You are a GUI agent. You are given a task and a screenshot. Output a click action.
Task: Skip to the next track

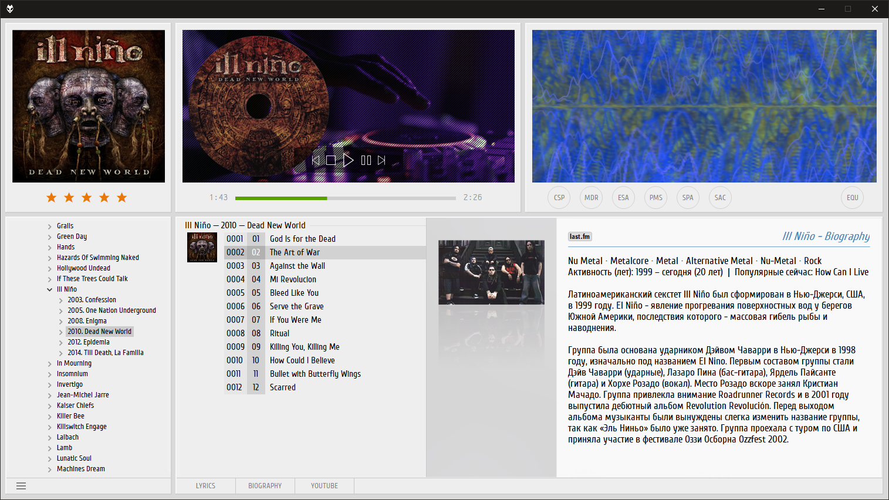pos(381,160)
